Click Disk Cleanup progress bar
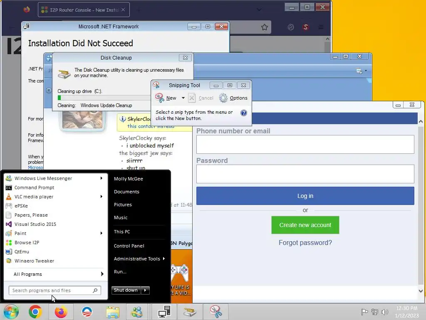This screenshot has height=320, width=426. pos(104,98)
